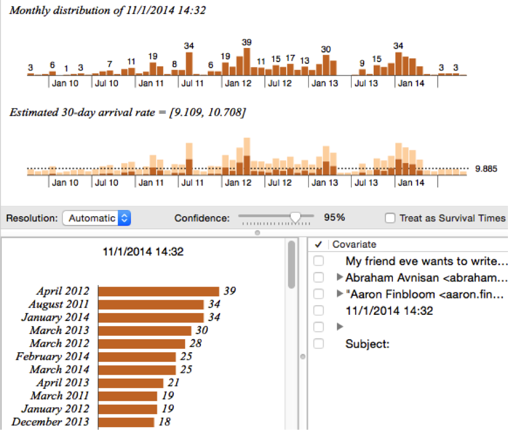Image resolution: width=508 pixels, height=430 pixels.
Task: Select the March 2012 bar with 28
Action: pyautogui.click(x=142, y=344)
